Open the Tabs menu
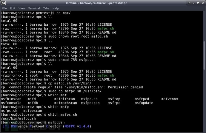The width and height of the screenshot is (206, 133). click(46, 8)
